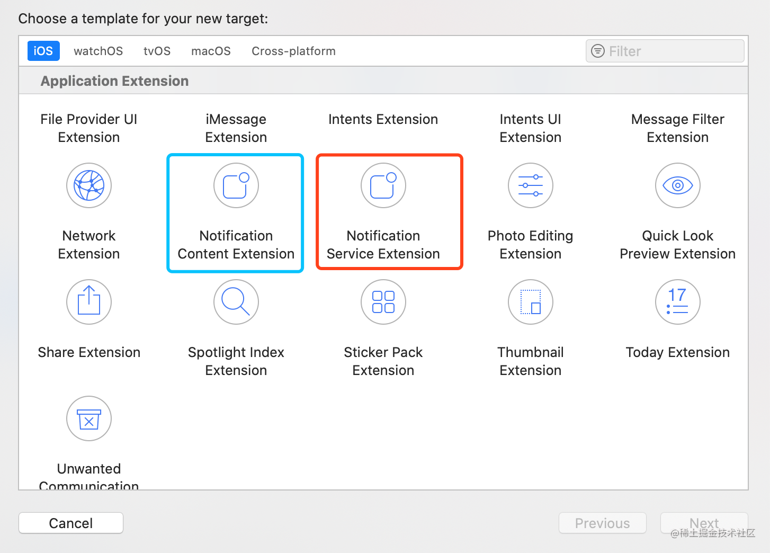Click the "Application Extension" section header
The height and width of the screenshot is (553, 770).
(x=115, y=81)
